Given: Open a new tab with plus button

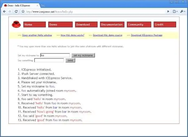Looking at the screenshot, I should click(43, 6).
